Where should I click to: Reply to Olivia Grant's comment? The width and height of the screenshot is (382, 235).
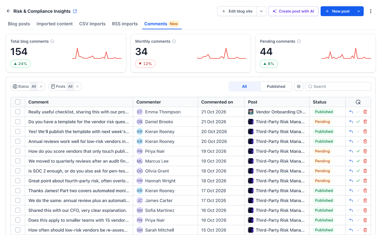[351, 171]
